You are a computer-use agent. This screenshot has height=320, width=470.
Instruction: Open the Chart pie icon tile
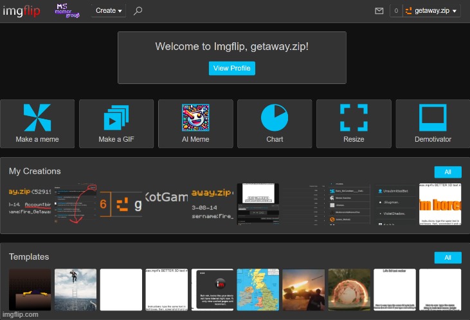(x=275, y=124)
